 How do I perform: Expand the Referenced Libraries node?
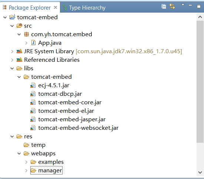[x=12, y=60]
